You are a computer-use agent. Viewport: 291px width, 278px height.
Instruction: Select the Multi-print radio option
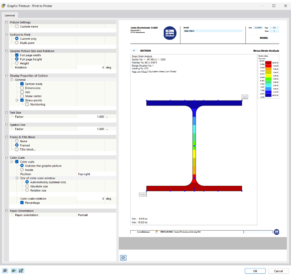pos(17,43)
